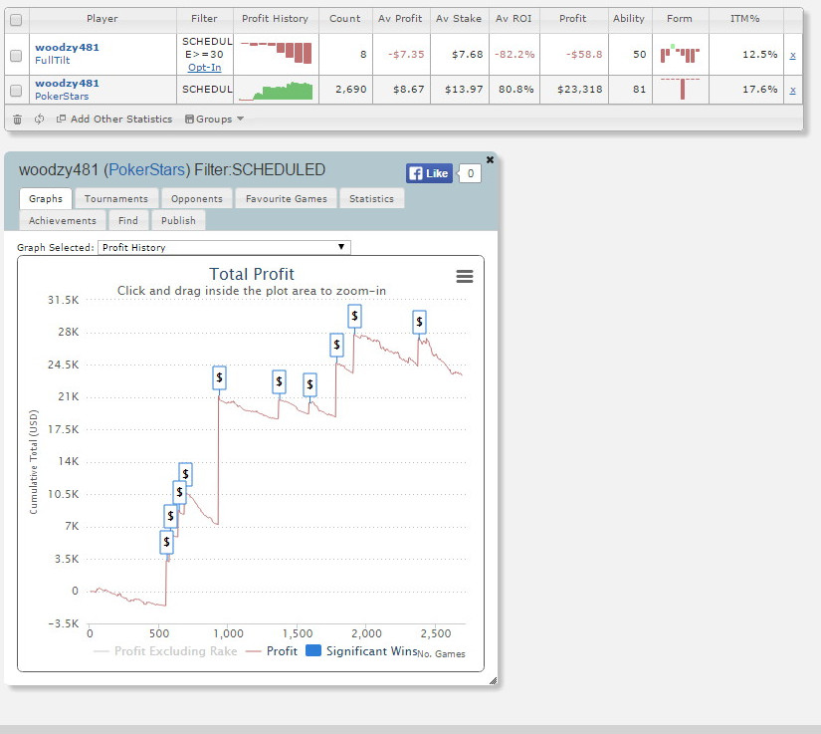821x734 pixels.
Task: Click the FullTilt red profit history sparkline
Action: (276, 53)
